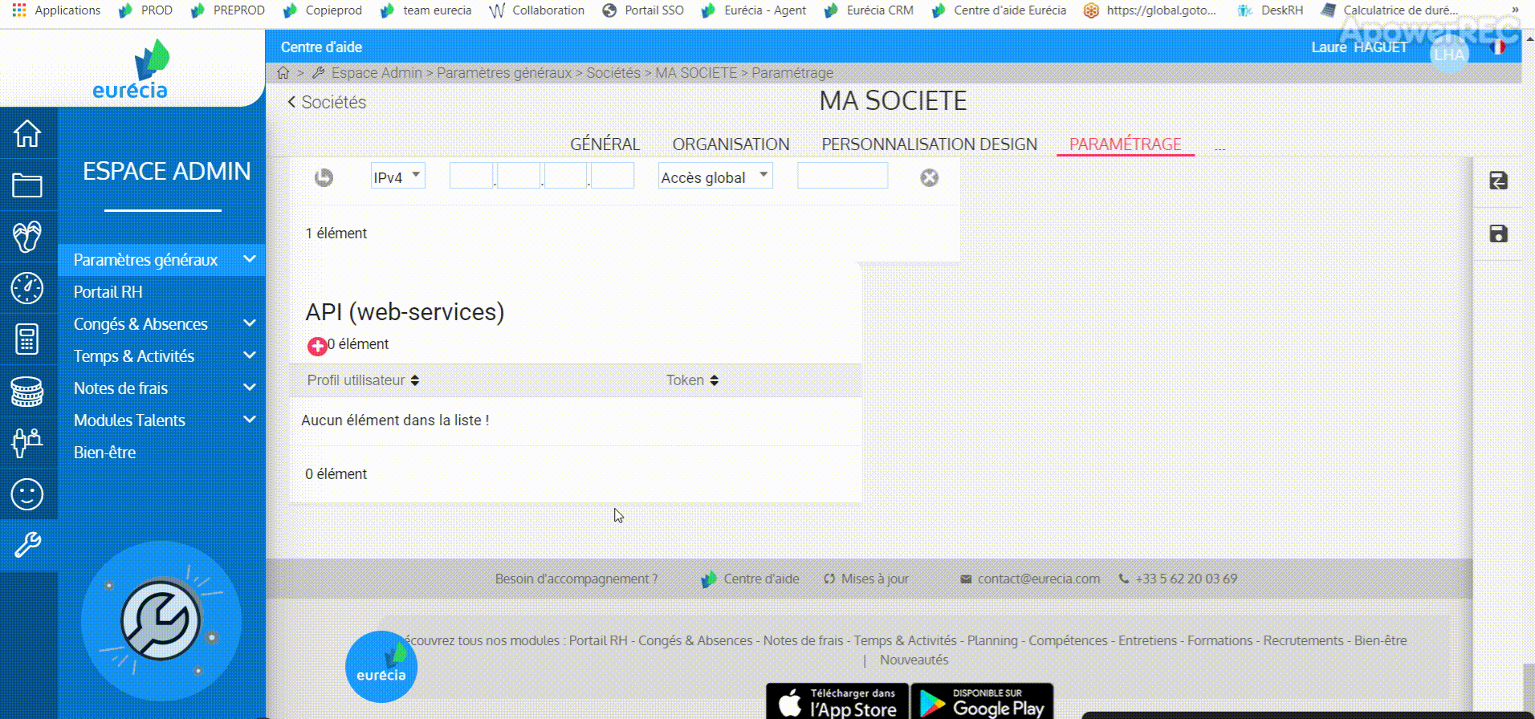Open the IPv4 dropdown
Viewport: 1535px width, 719px height.
coord(397,177)
